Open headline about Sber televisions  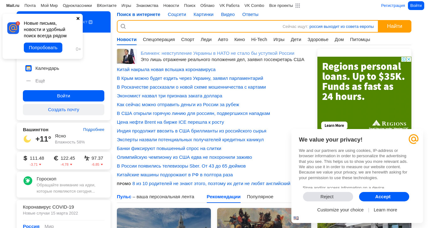pos(181,166)
